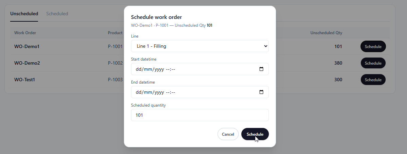Select the WO-Demo1 work order name

(x=27, y=46)
